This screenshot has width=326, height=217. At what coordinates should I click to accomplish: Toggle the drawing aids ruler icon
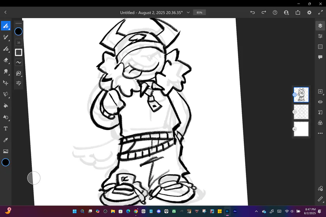[x=320, y=199]
